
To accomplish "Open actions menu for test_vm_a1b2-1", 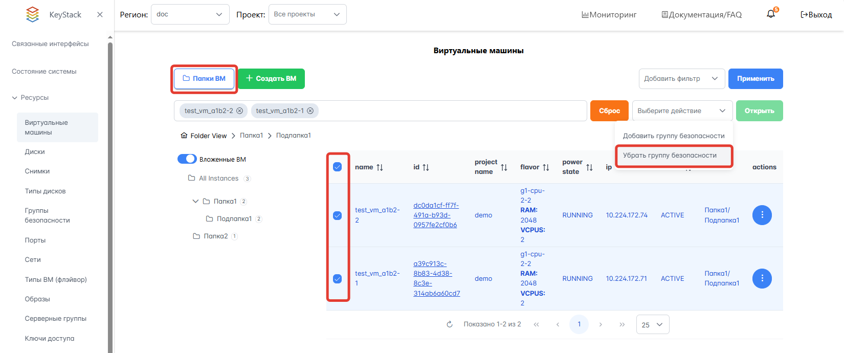I will [762, 278].
